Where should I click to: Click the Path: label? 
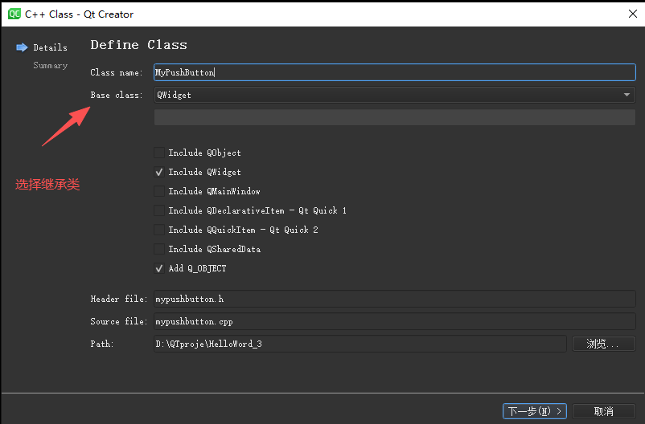pos(101,344)
